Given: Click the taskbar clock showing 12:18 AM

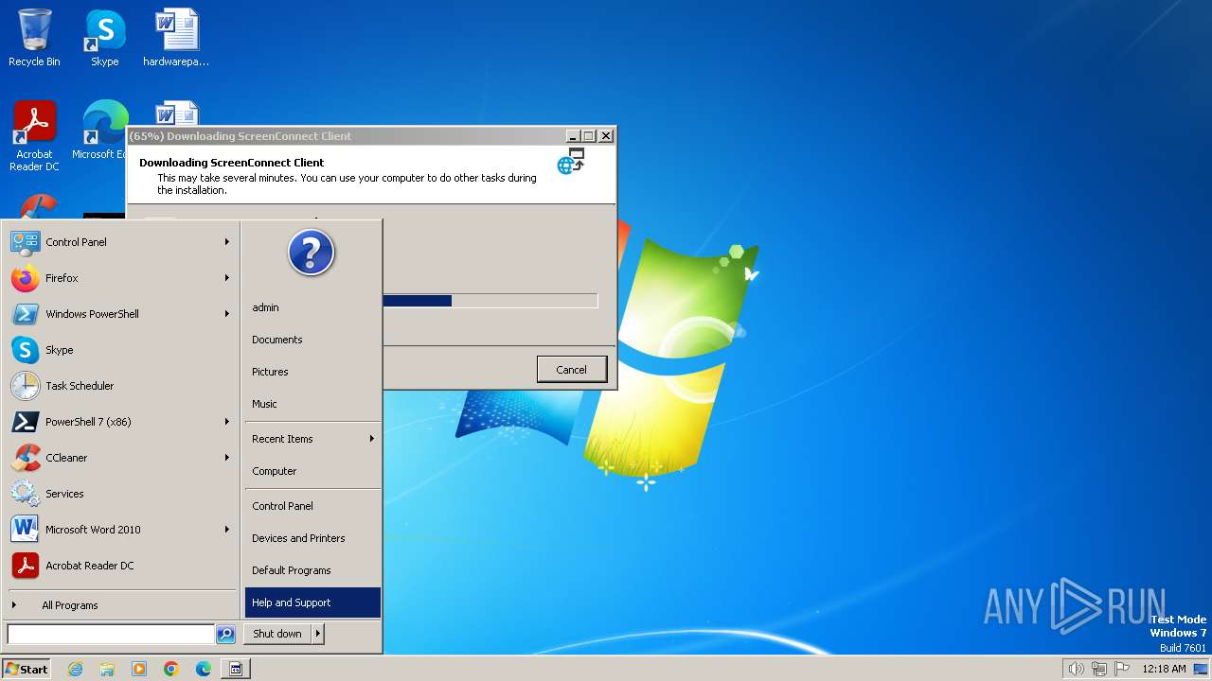Looking at the screenshot, I should pyautogui.click(x=1164, y=669).
